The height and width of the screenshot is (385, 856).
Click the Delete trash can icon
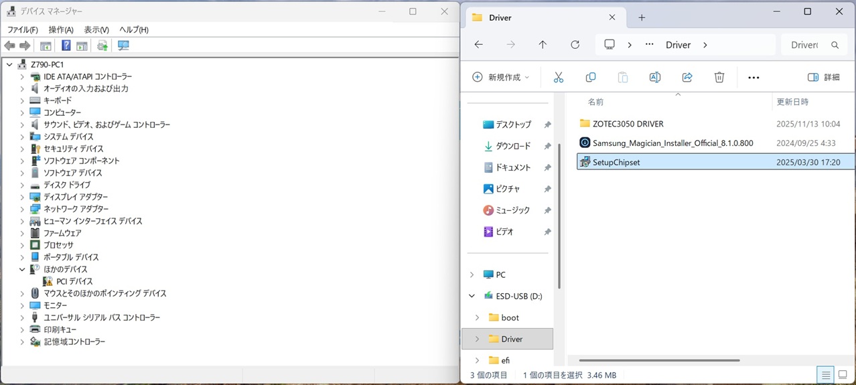(719, 78)
